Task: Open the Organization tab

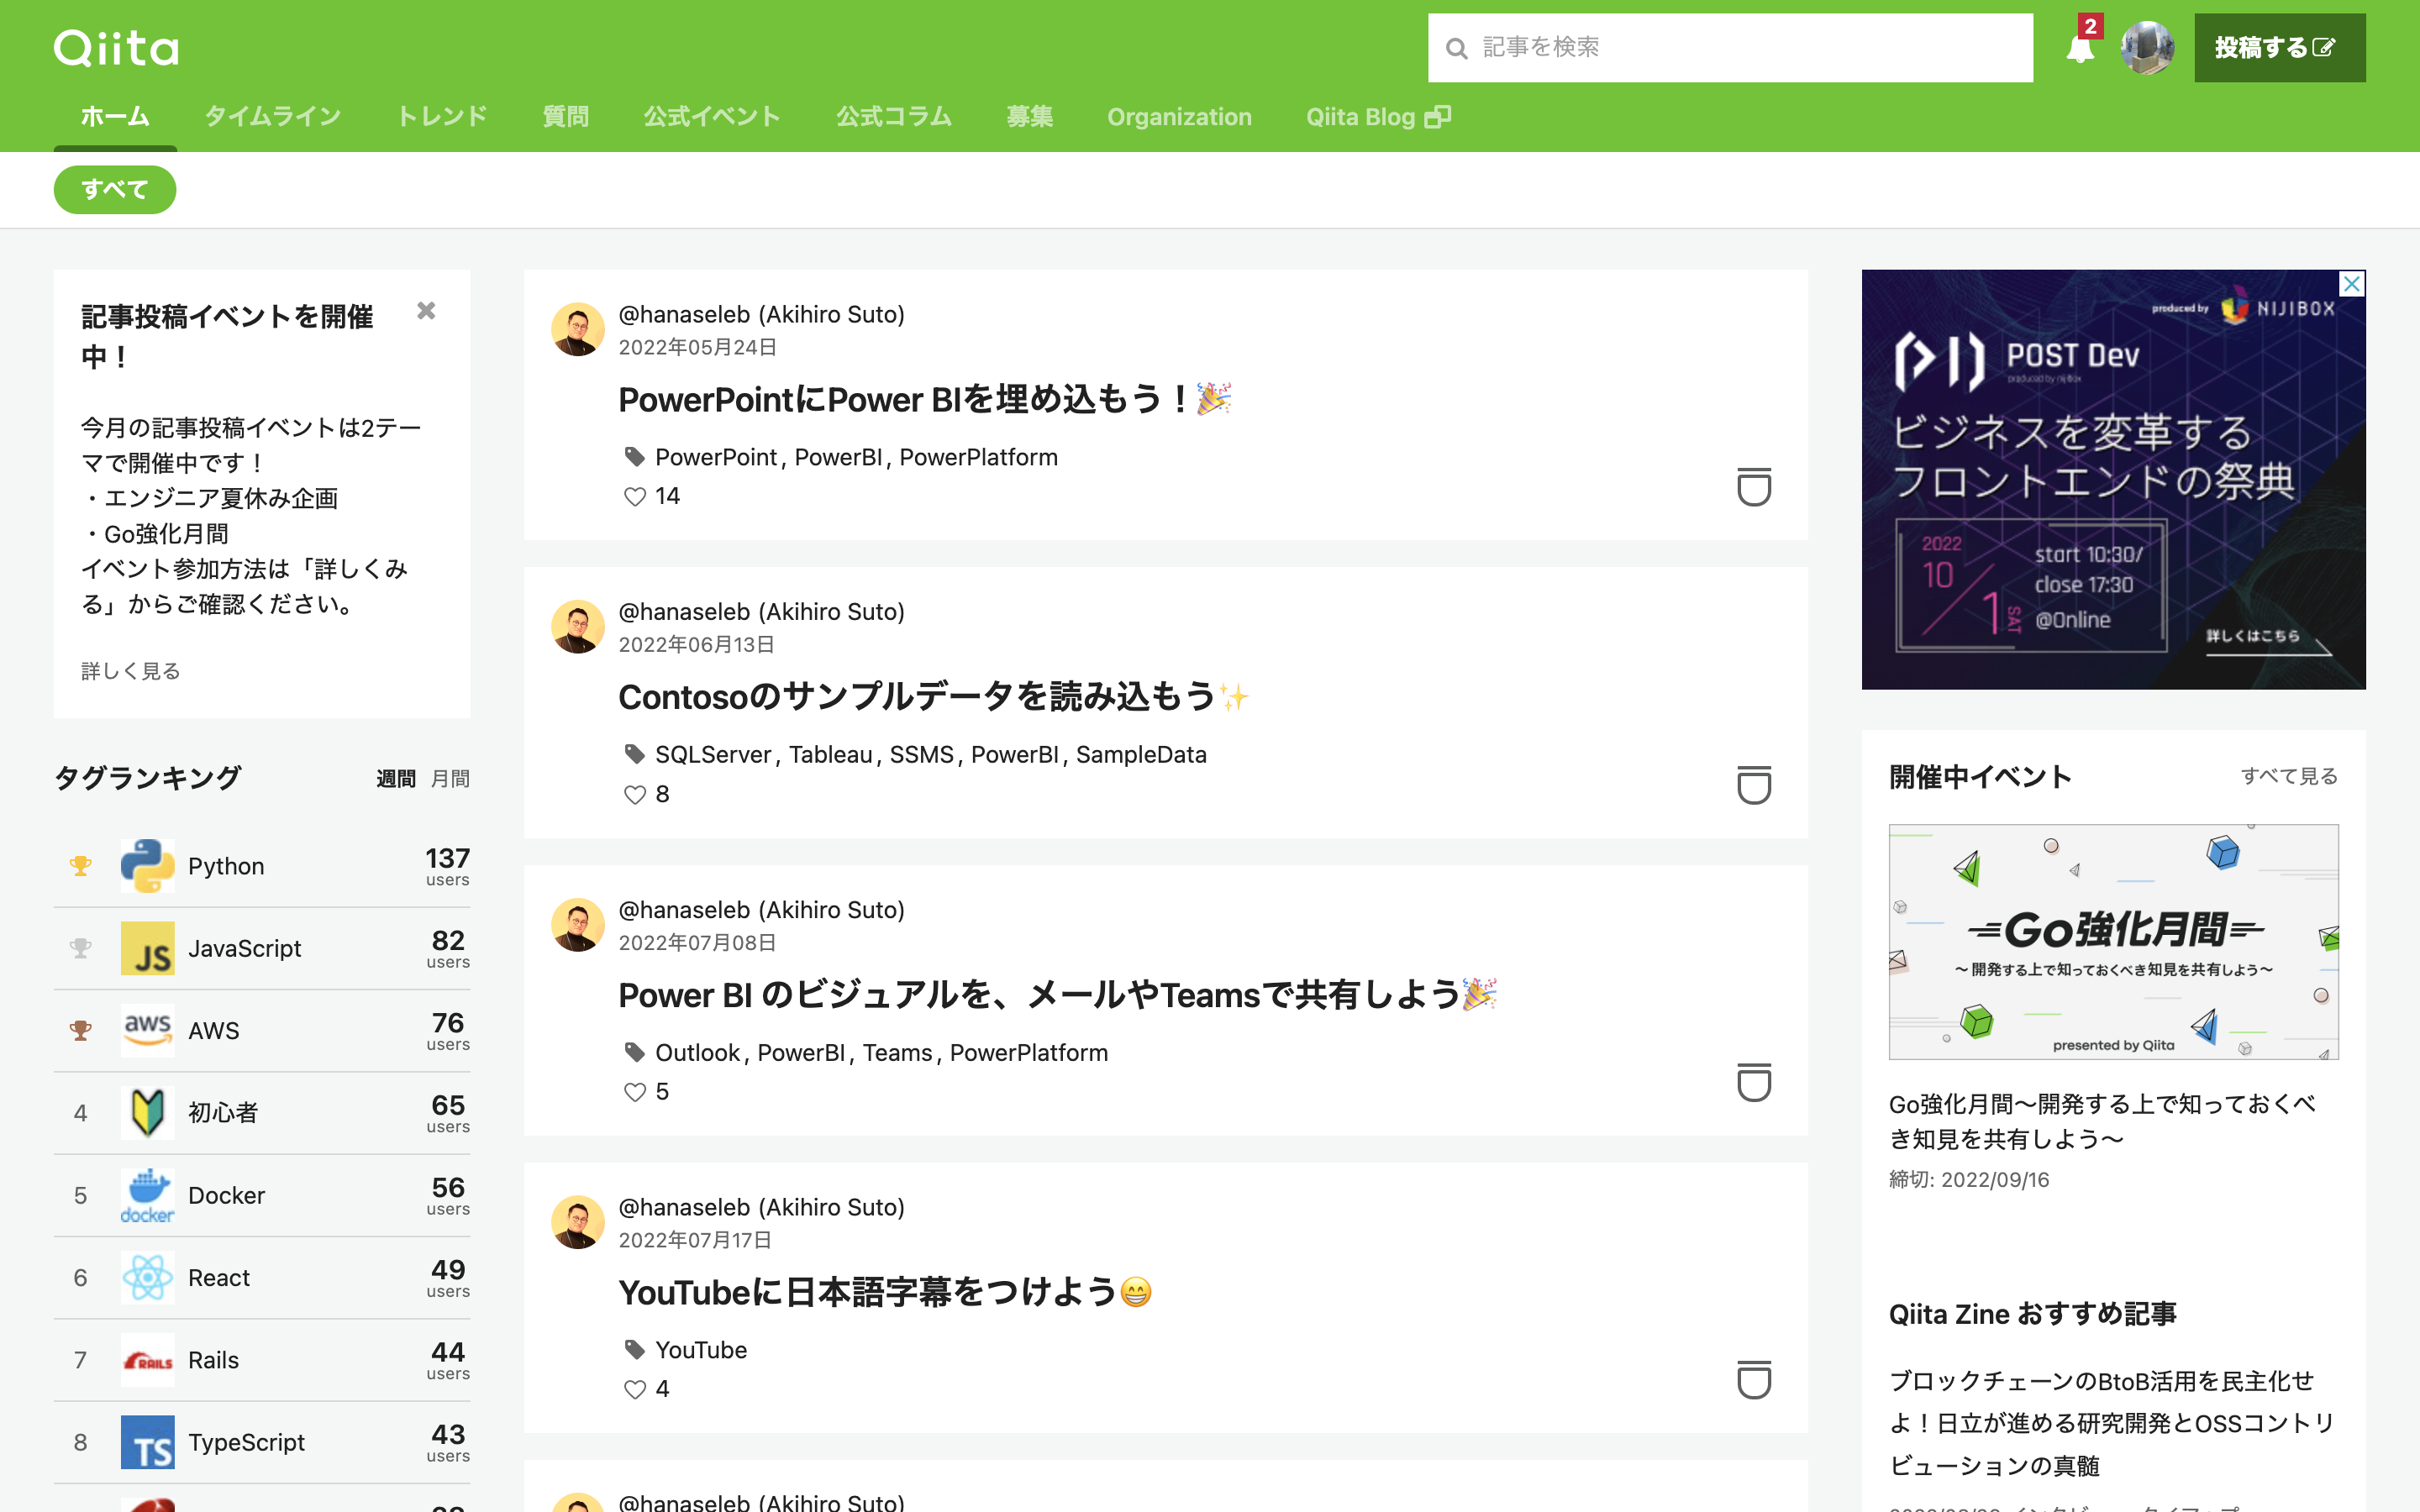Action: click(1179, 117)
